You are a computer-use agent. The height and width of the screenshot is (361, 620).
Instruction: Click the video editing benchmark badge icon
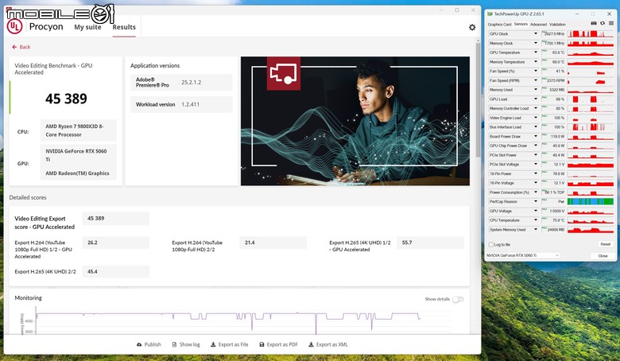coord(284,73)
